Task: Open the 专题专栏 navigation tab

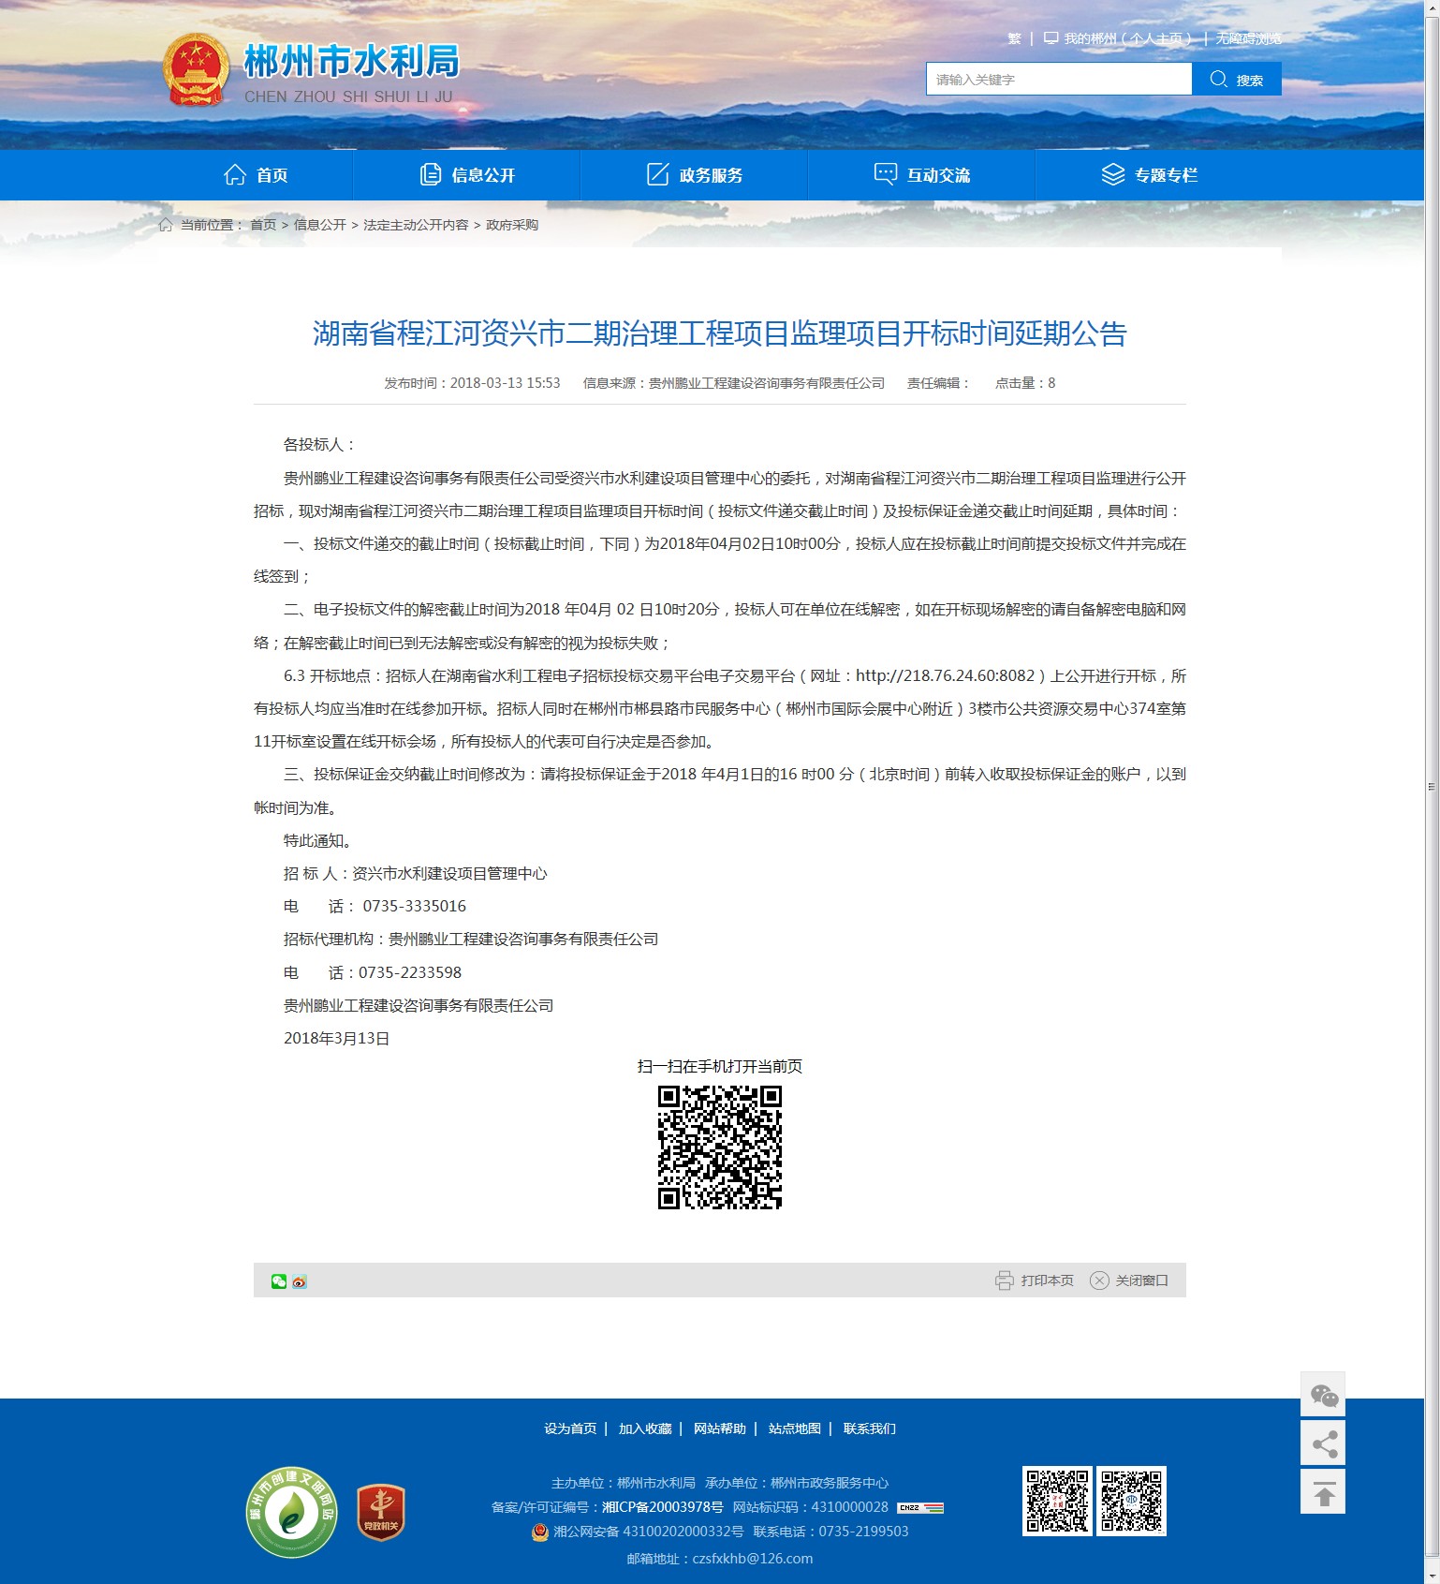Action: click(x=1150, y=175)
